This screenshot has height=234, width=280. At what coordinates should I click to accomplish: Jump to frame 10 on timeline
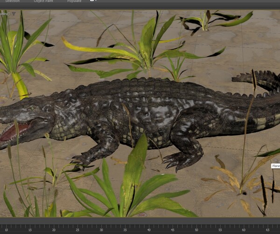click(6, 230)
